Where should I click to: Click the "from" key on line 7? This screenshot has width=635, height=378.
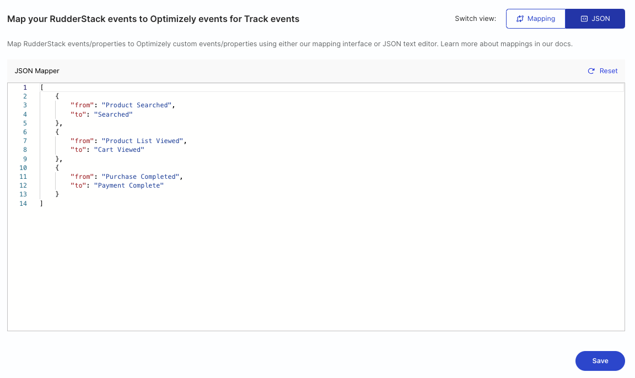coord(82,141)
